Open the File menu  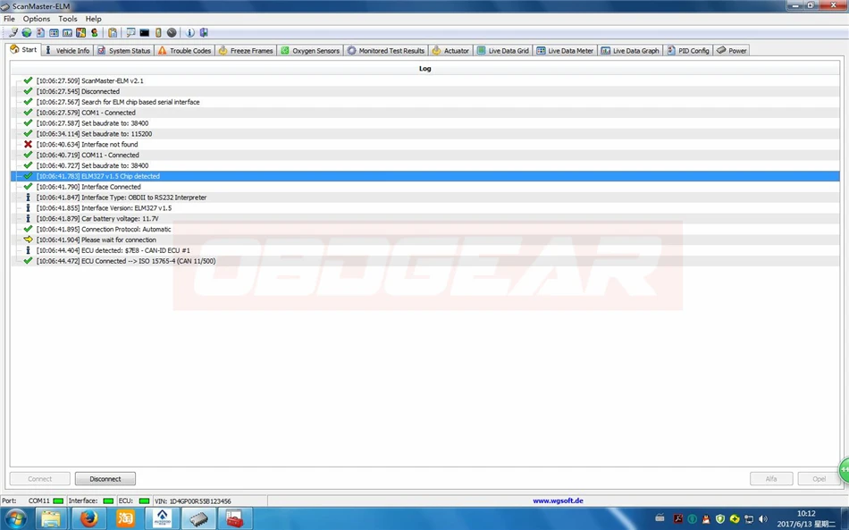point(9,19)
